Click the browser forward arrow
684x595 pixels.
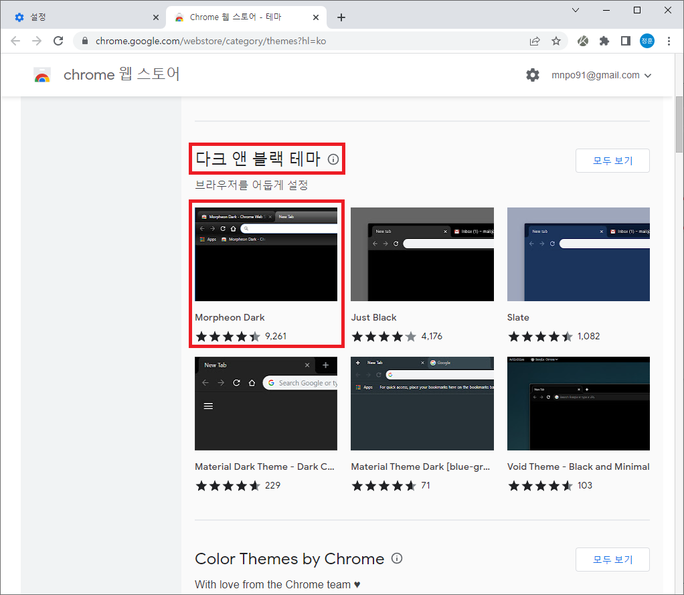[37, 41]
